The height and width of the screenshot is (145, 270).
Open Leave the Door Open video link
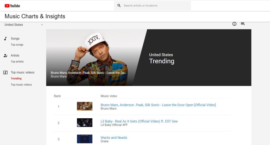158,105
